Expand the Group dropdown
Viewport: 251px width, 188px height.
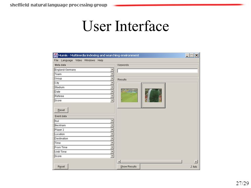[x=112, y=79]
